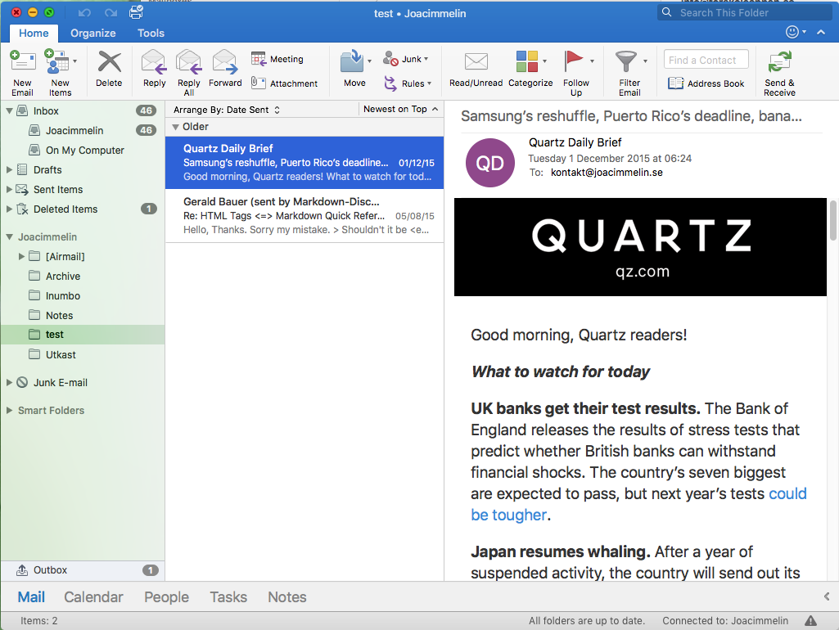The image size is (839, 630).
Task: Click the Categorize color squares icon
Action: (527, 61)
